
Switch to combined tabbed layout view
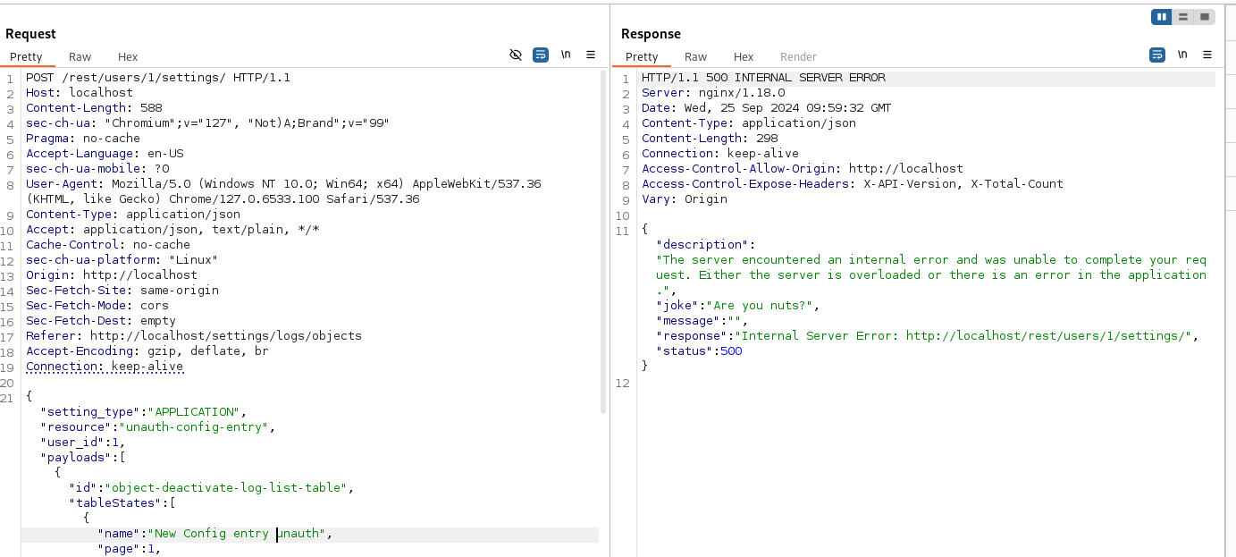pos(1205,17)
